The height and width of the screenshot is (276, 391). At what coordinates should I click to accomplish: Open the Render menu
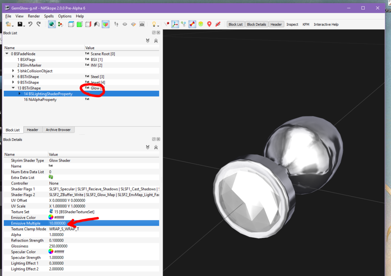coord(34,16)
